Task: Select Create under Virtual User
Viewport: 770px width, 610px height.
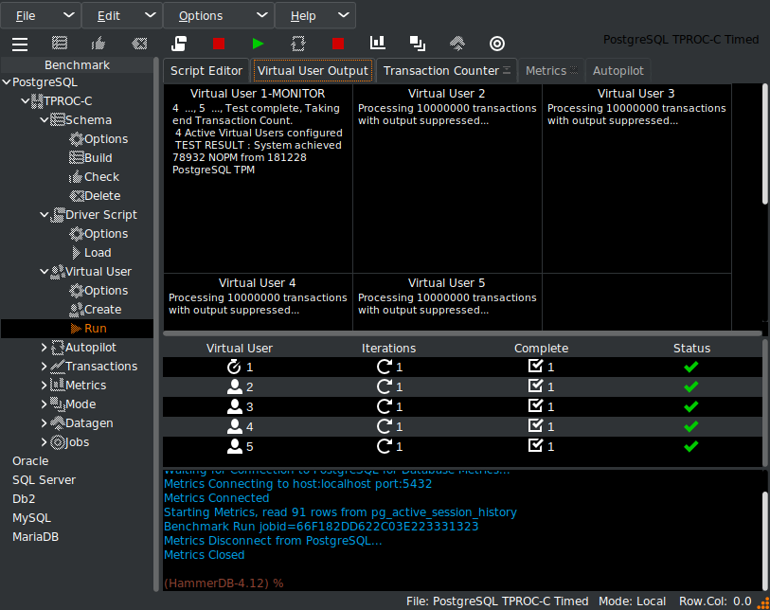Action: pyautogui.click(x=96, y=310)
